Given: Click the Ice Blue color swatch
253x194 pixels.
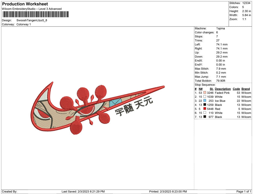Looking at the screenshot, I should (205, 101).
